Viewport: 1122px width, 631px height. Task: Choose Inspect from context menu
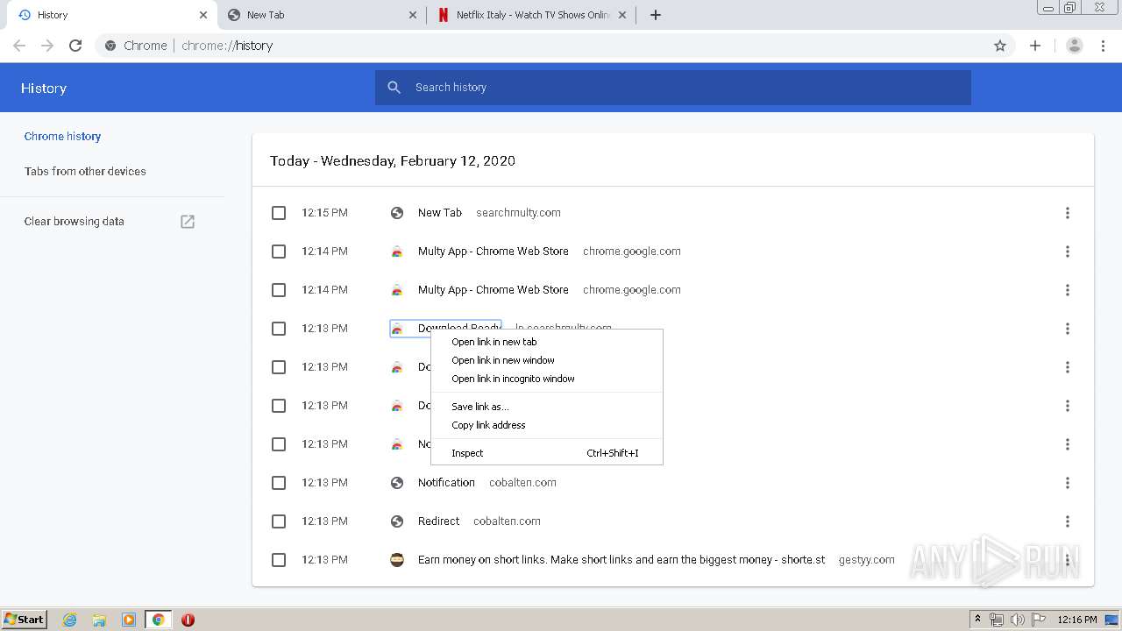point(547,453)
